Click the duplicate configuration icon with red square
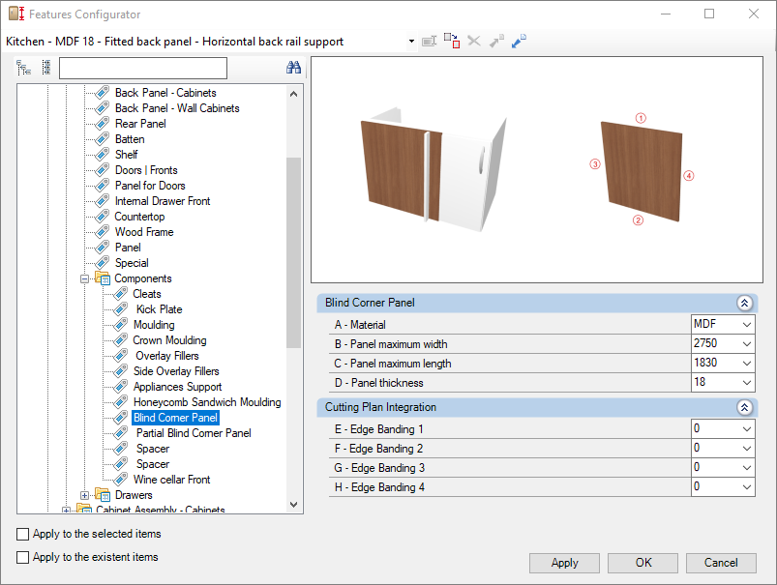Viewport: 777px width, 585px height. [x=452, y=41]
